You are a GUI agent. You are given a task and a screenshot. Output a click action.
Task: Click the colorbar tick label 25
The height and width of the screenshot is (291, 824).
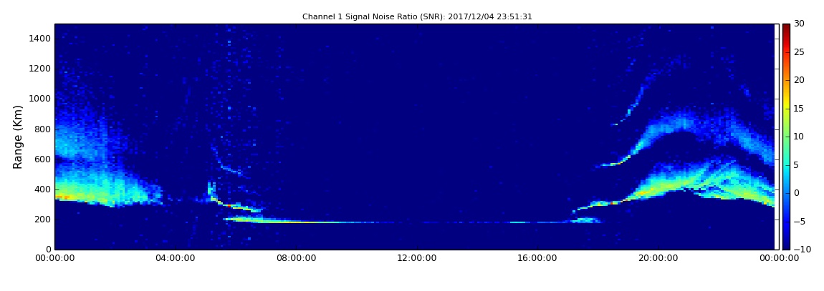[800, 52]
